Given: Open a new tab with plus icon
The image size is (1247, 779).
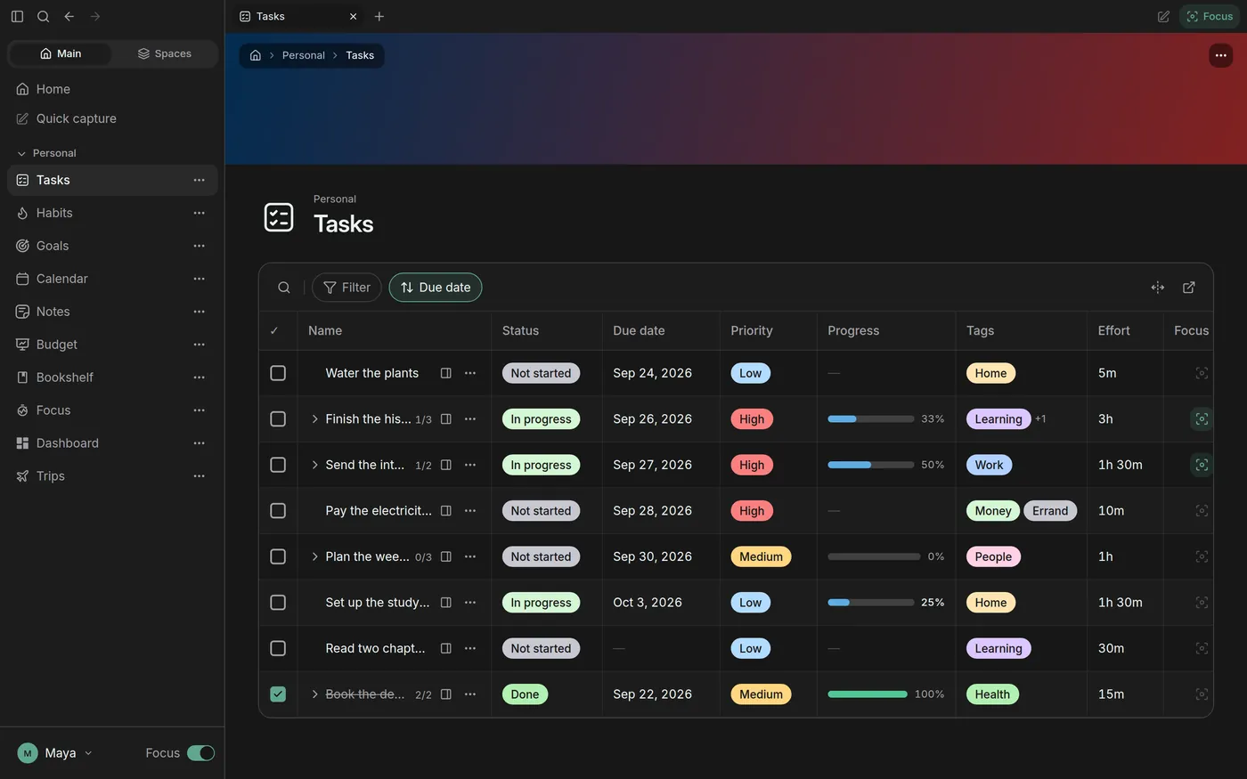Looking at the screenshot, I should [379, 16].
